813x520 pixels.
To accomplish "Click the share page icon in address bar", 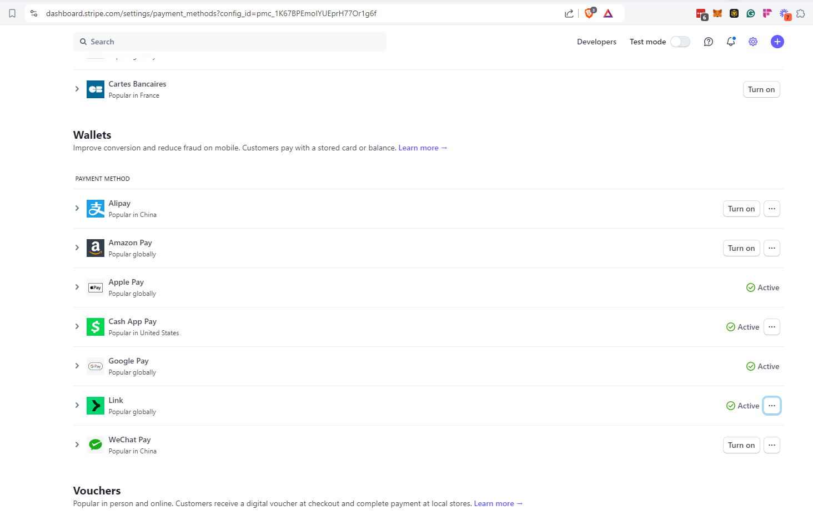I will [x=569, y=13].
